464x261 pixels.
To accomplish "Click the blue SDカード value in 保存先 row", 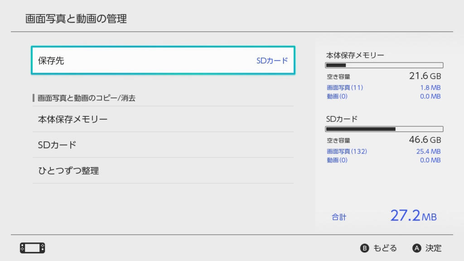I will pyautogui.click(x=272, y=60).
